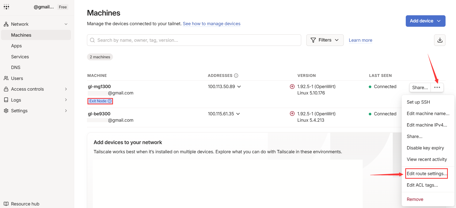Click the Resource hub book icon
456x208 pixels.
(6, 204)
